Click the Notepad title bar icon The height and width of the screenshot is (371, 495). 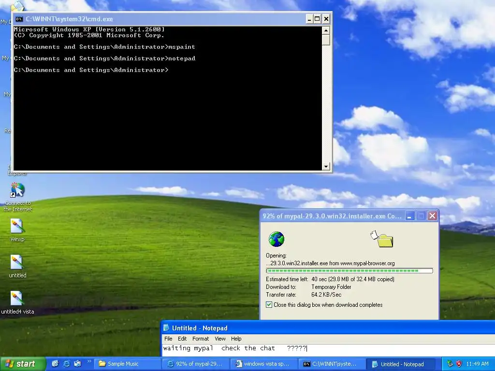(166, 328)
